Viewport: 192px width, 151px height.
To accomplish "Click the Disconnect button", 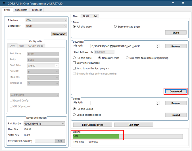I will (x=59, y=34).
